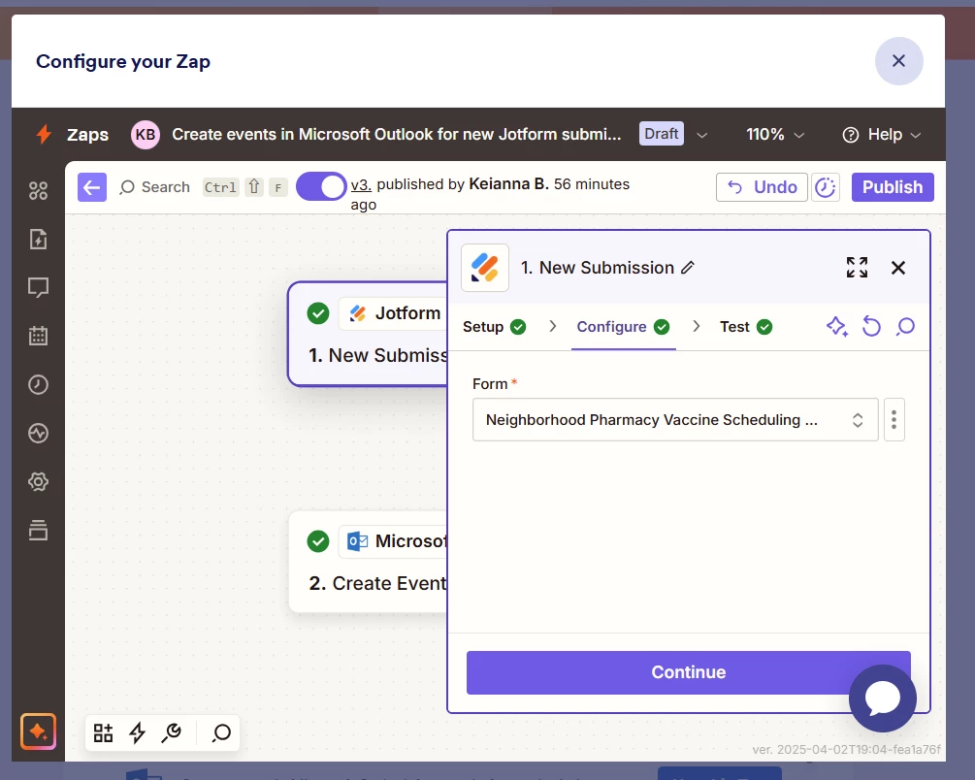The image size is (975, 780).
Task: Open the Form field three-dot menu
Action: pyautogui.click(x=894, y=420)
